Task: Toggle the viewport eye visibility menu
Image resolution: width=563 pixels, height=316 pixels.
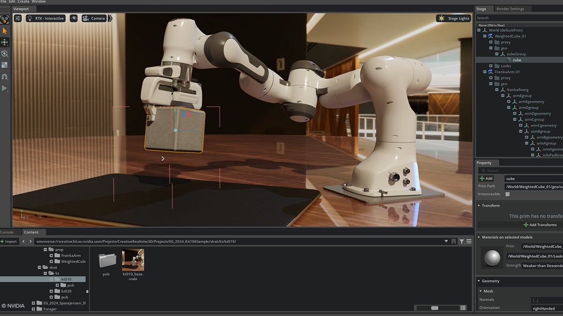Action: pyautogui.click(x=74, y=18)
